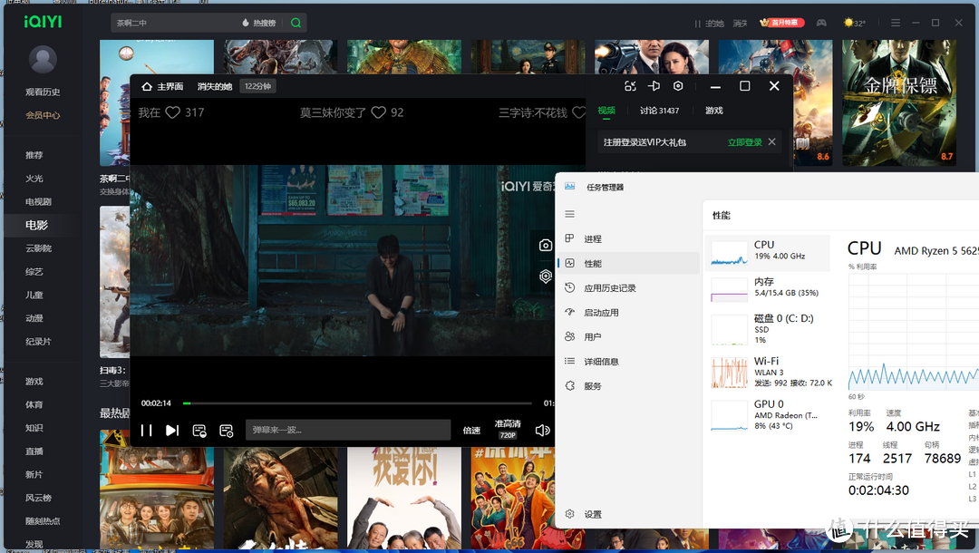The height and width of the screenshot is (553, 979).
Task: Open 用户 page in Task Manager
Action: [628, 337]
